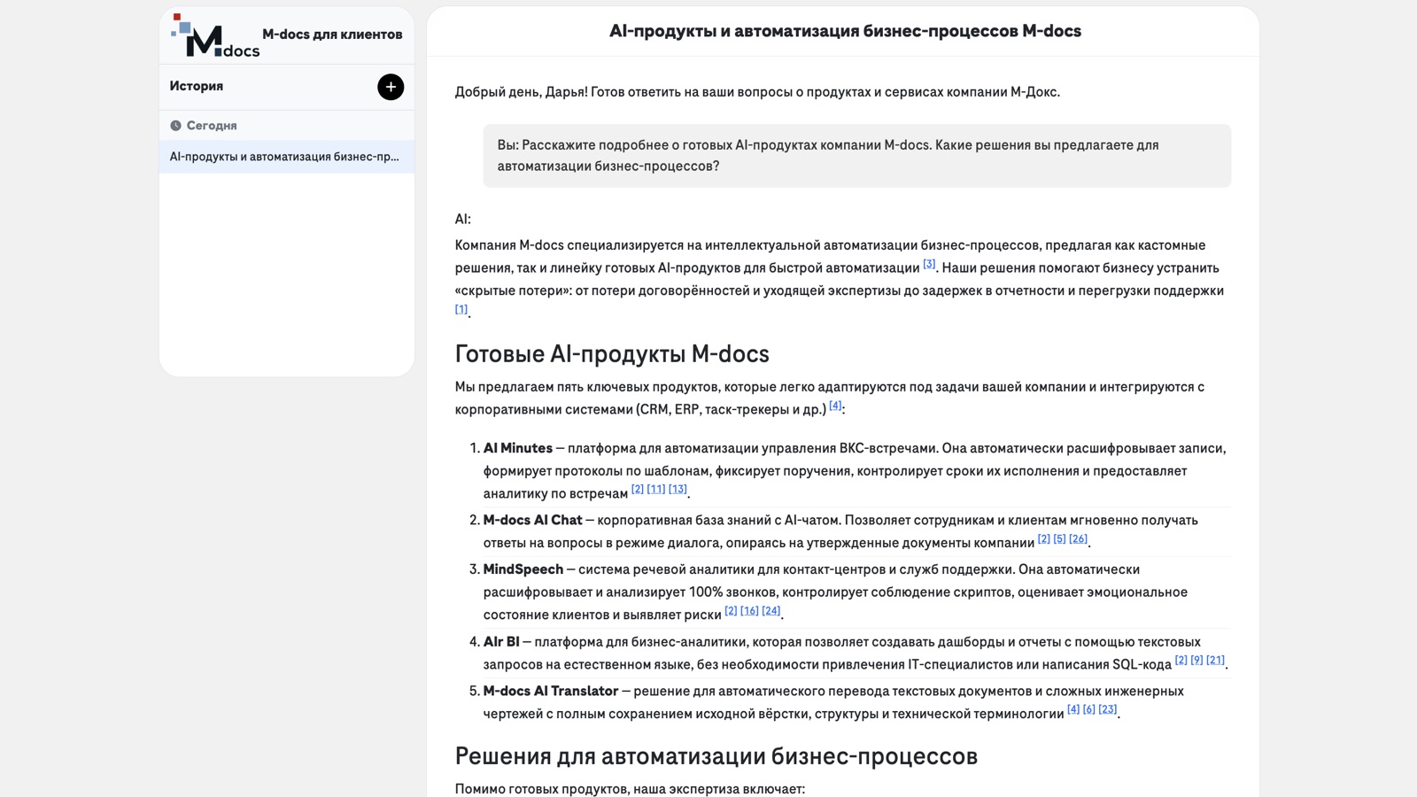Open citation [13] in the AI Minutes item
The image size is (1417, 797).
click(x=678, y=489)
